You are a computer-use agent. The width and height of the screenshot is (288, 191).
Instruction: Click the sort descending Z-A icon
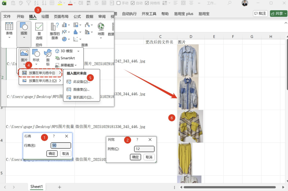coord(44,3)
